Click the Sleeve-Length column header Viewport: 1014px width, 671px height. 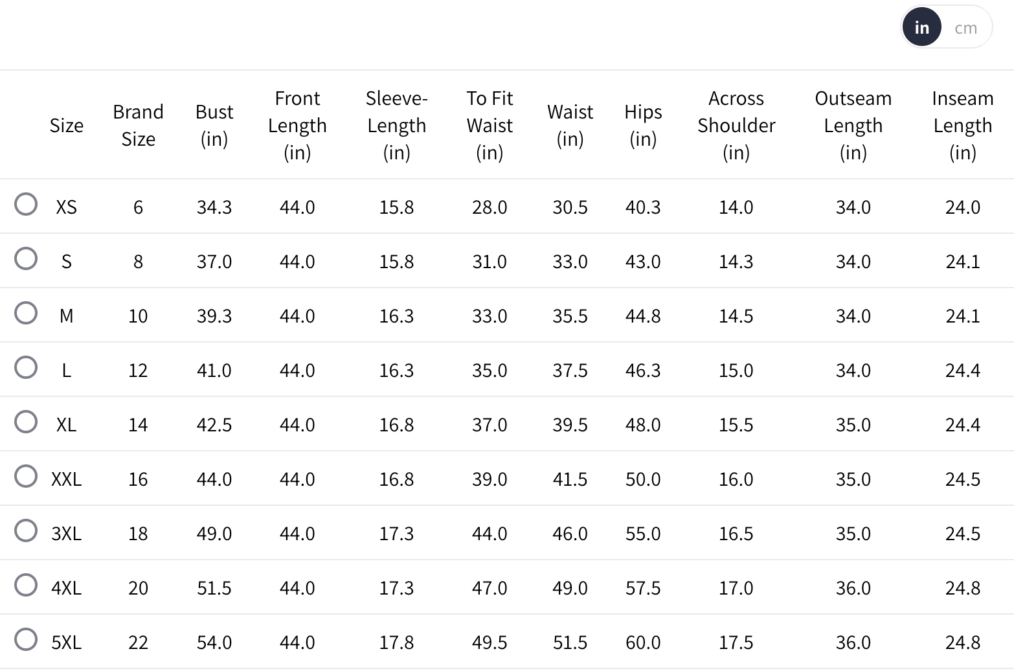[396, 125]
